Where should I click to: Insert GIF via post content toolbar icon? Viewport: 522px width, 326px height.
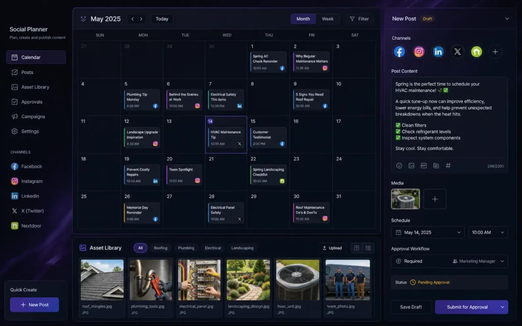[424, 166]
